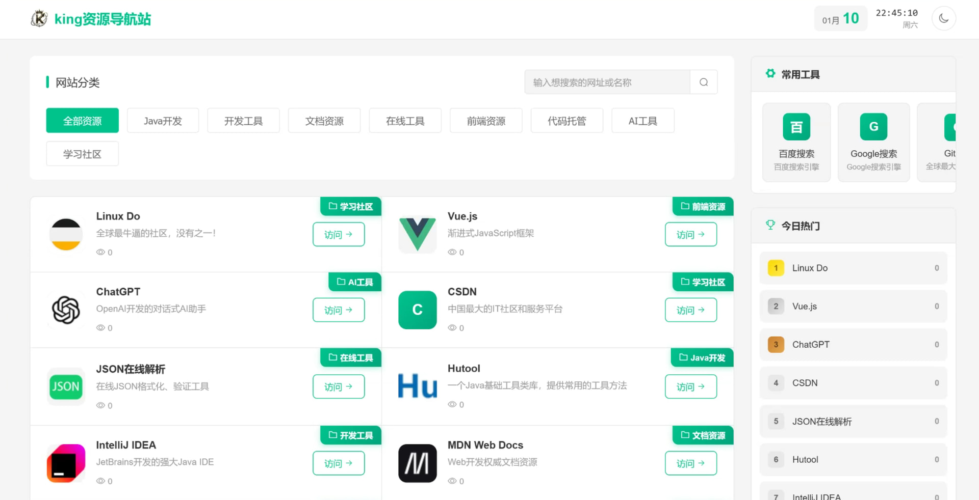Click the ChatGPT logo icon

[x=66, y=310]
